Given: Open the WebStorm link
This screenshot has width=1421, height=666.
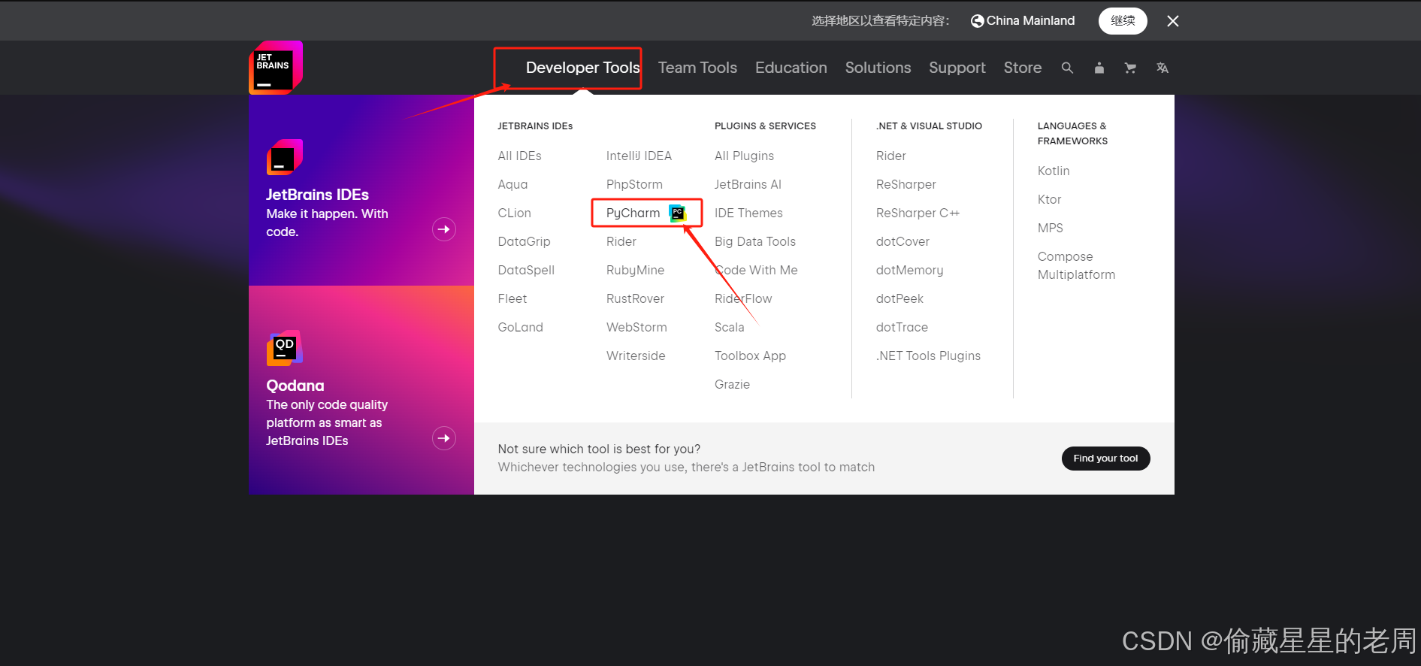Looking at the screenshot, I should pyautogui.click(x=636, y=327).
